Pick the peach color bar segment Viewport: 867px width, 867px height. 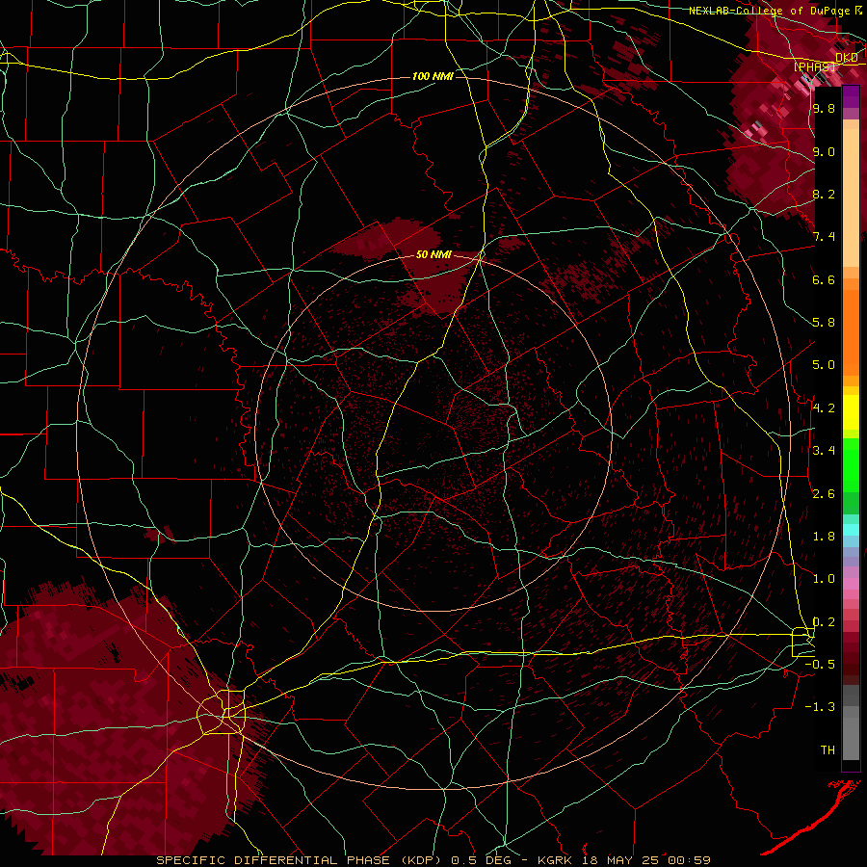(851, 197)
